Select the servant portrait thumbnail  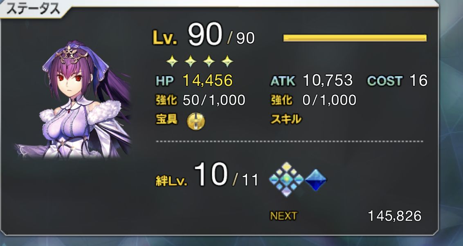73,100
